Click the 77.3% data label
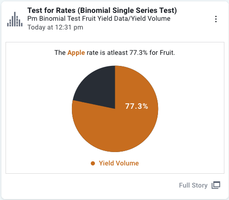The image size is (229, 200). pos(136,106)
